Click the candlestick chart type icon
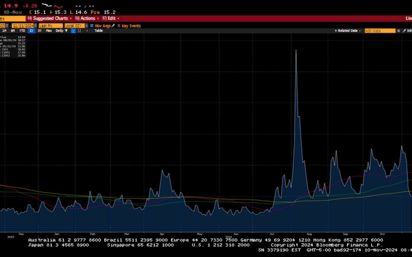Image resolution: width=412 pixels, height=257 pixels. click(x=79, y=30)
